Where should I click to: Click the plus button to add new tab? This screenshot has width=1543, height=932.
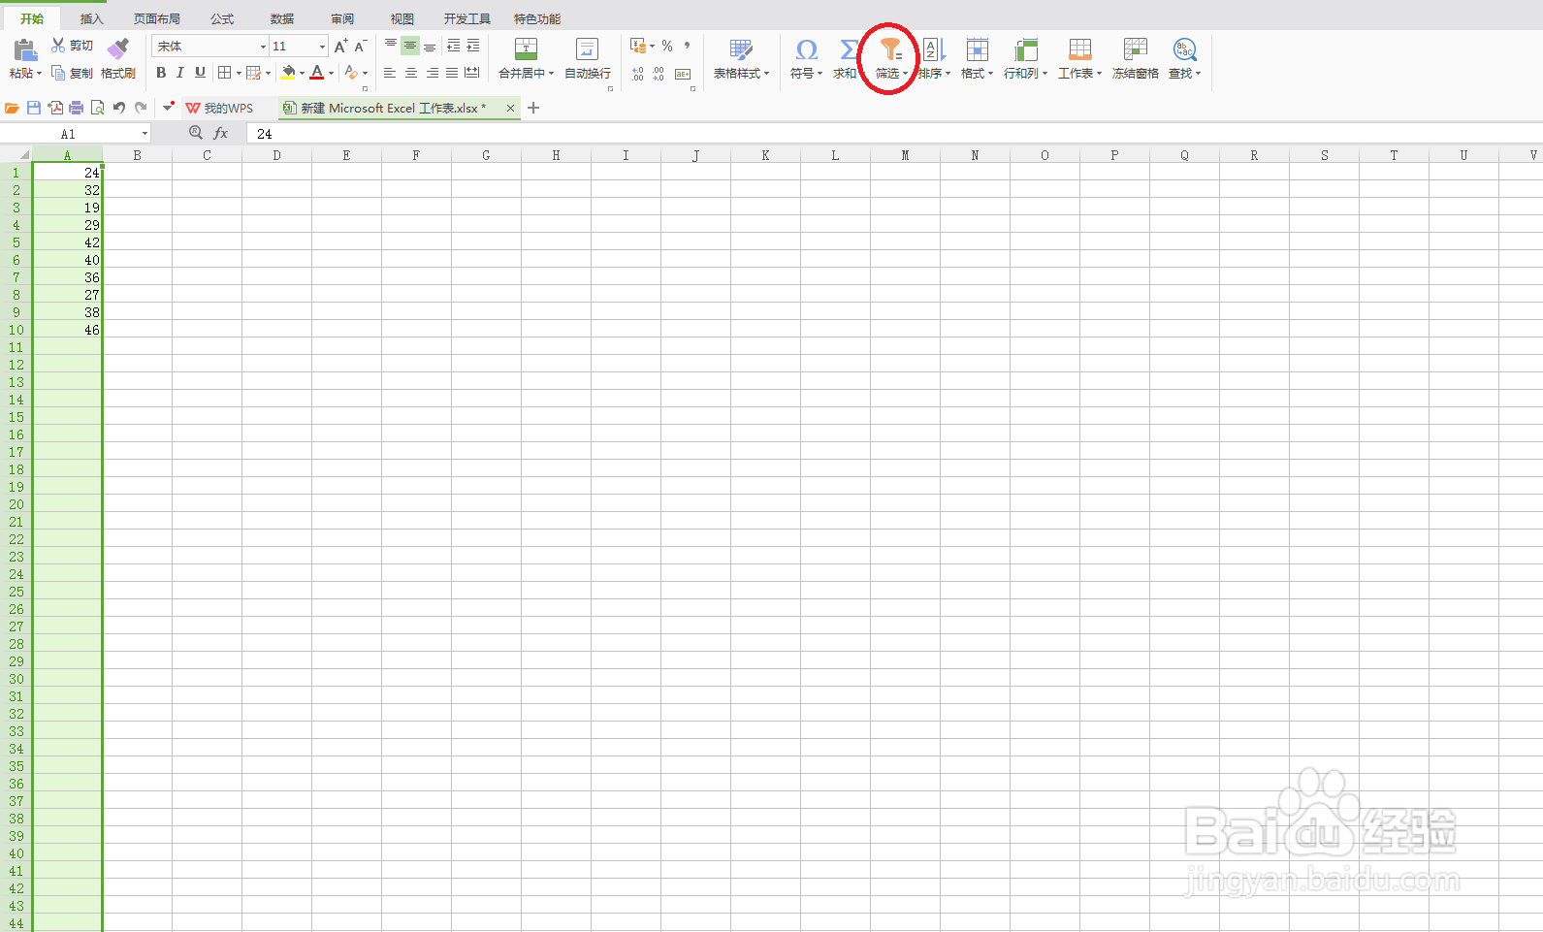(533, 108)
